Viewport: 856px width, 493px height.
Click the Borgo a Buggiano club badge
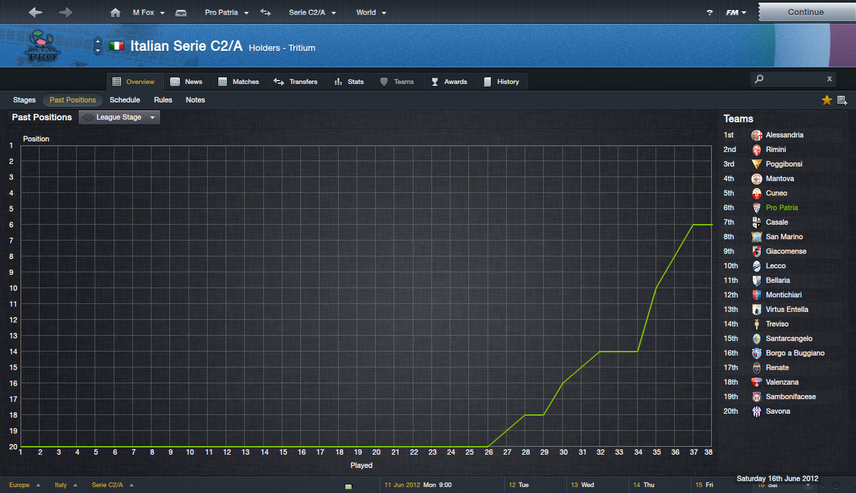(x=757, y=353)
